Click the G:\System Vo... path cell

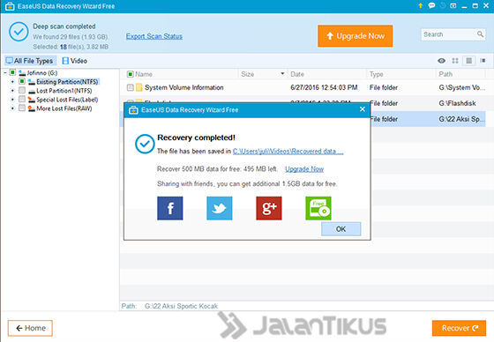pyautogui.click(x=462, y=87)
